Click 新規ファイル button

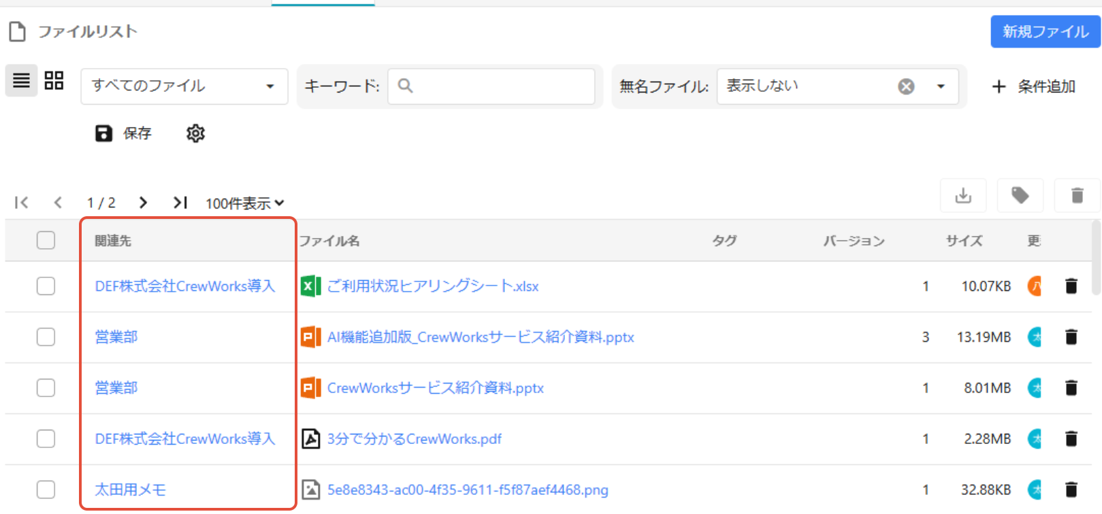[x=1046, y=31]
